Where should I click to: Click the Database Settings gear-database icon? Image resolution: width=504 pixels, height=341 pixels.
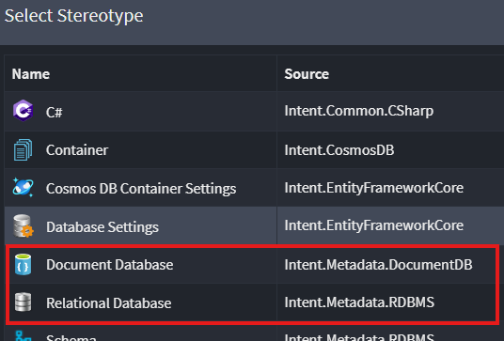pyautogui.click(x=24, y=226)
